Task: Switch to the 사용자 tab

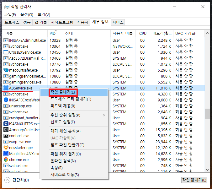Action: pyautogui.click(x=82, y=22)
